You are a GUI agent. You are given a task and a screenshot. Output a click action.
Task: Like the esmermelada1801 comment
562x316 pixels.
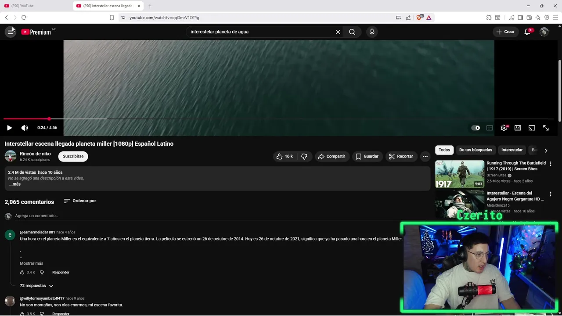22,273
